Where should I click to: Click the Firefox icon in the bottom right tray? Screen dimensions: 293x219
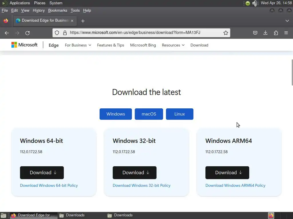[271, 216]
